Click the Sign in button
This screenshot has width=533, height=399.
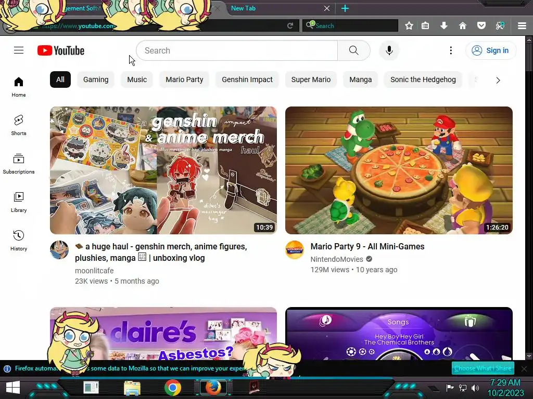click(490, 50)
